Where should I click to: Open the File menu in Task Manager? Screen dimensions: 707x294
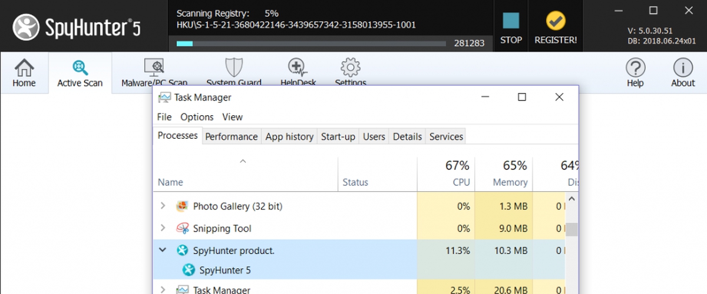[164, 117]
